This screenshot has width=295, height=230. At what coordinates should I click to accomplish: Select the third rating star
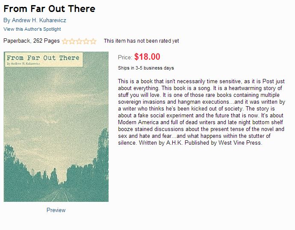click(x=79, y=41)
